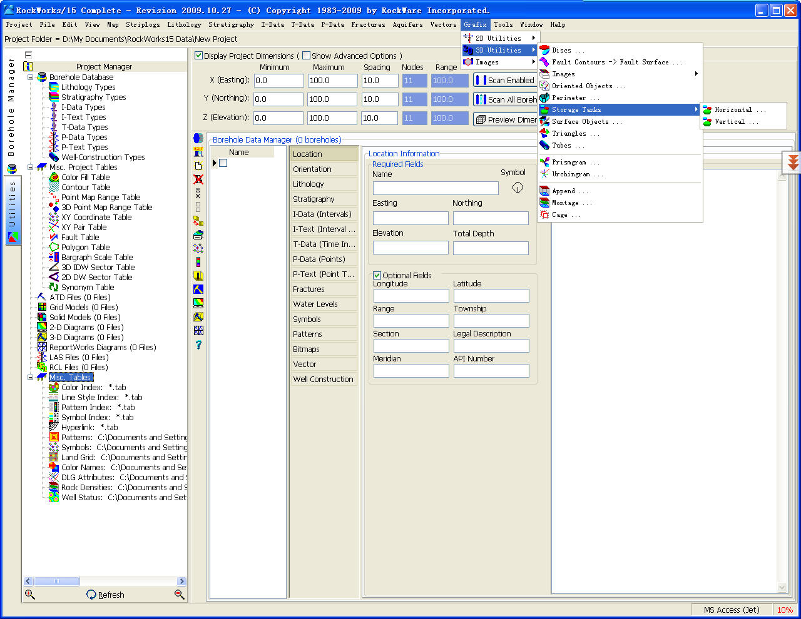Click the borehole Symbol circle icon
Image resolution: width=801 pixels, height=619 pixels.
point(518,187)
